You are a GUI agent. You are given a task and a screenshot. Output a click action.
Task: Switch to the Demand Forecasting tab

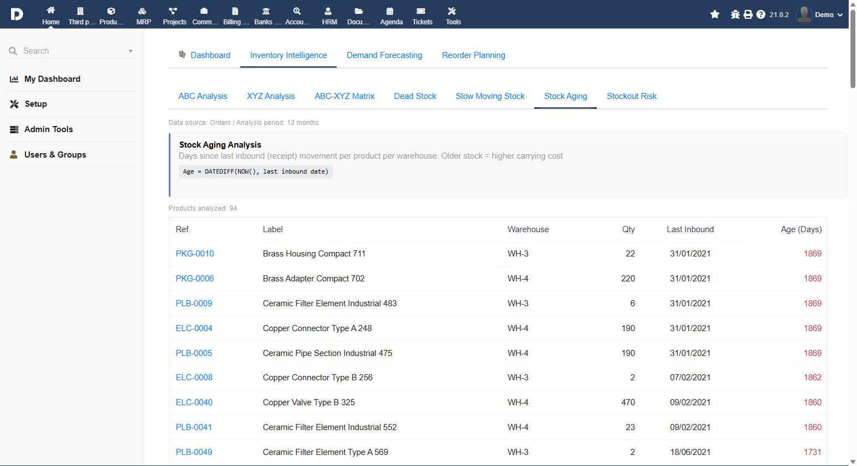pos(384,55)
